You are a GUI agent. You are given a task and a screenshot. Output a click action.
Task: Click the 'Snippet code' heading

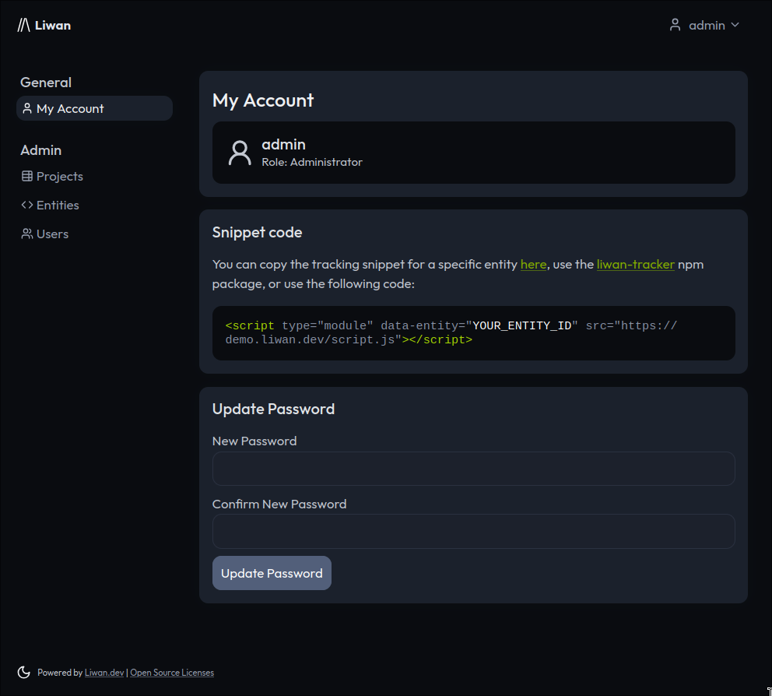pos(257,233)
